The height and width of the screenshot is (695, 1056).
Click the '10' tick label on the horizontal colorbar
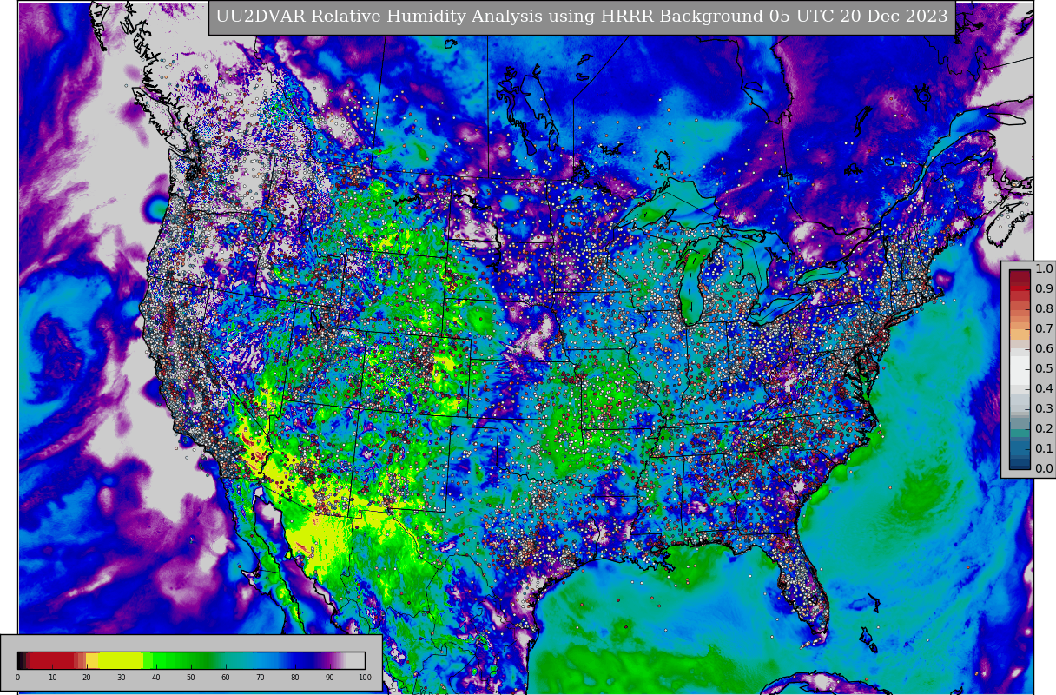52,678
